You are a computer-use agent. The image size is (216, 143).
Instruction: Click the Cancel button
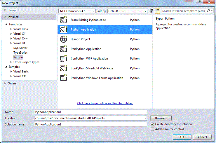pos(202,137)
